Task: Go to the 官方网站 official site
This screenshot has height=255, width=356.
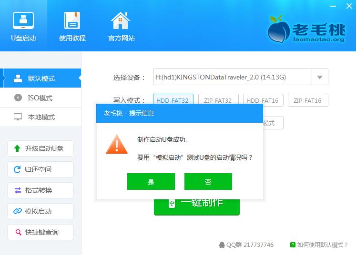Action: point(121,26)
